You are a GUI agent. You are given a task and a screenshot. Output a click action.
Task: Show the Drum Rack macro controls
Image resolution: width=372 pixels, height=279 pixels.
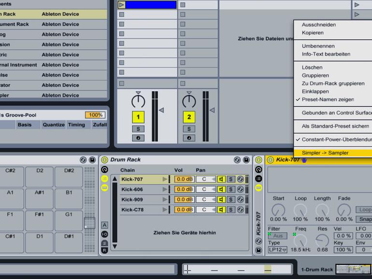pyautogui.click(x=104, y=169)
